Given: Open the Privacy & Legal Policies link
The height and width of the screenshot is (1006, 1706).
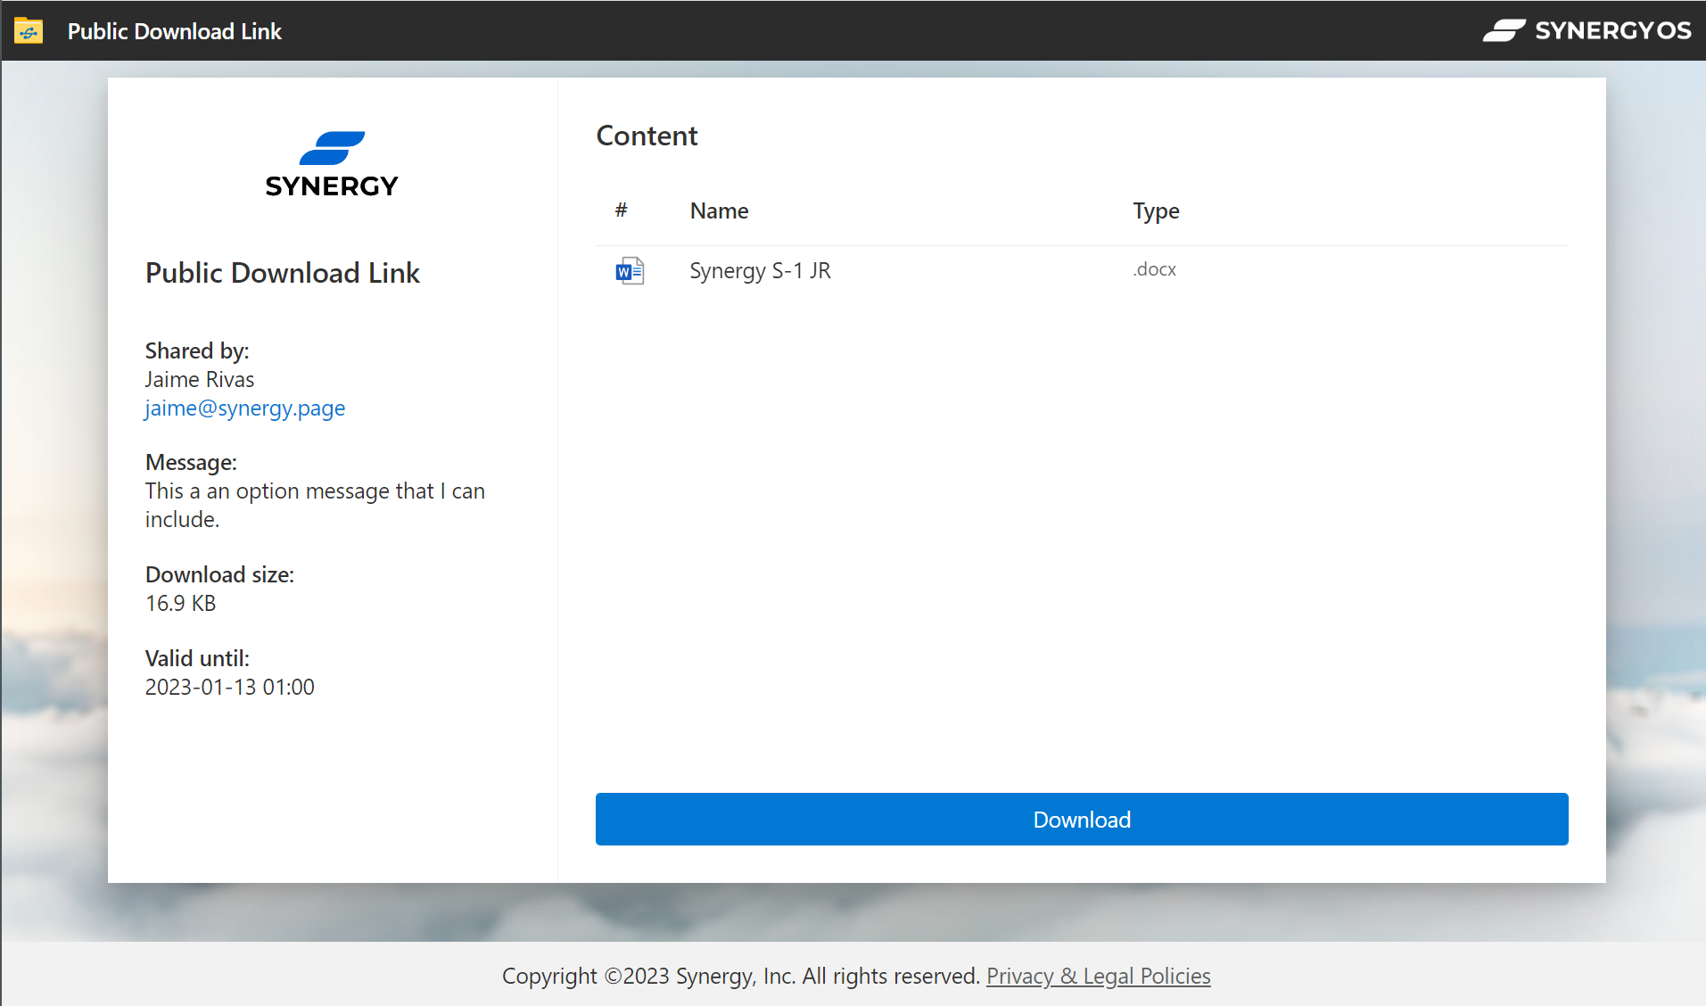Looking at the screenshot, I should tap(1099, 976).
